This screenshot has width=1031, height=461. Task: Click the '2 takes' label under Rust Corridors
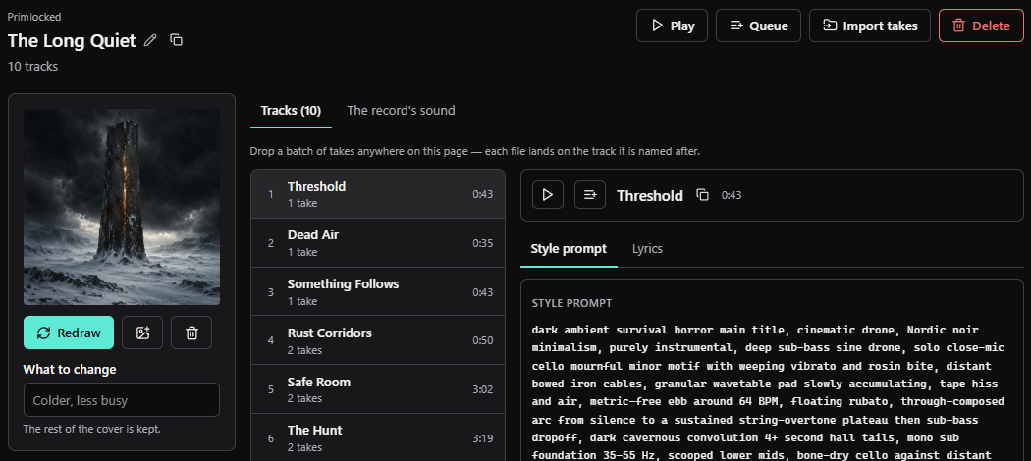[304, 350]
